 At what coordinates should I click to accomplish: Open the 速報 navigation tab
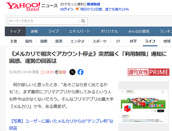(34, 31)
